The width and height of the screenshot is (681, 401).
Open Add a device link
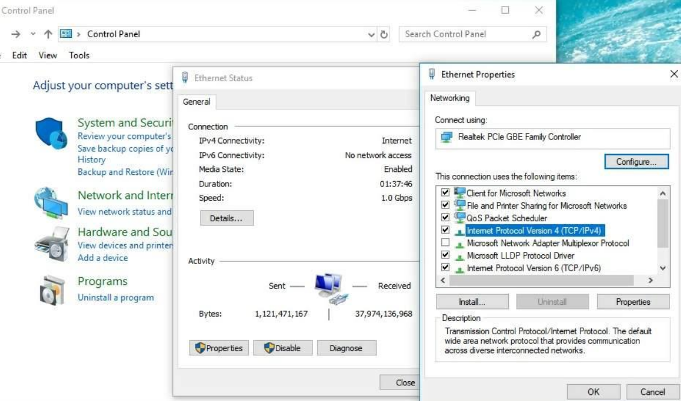pos(102,257)
